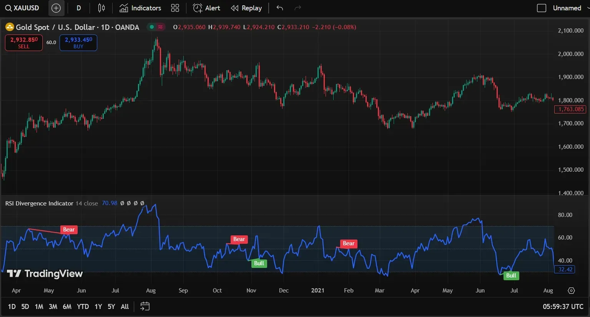Viewport: 590px width, 317px height.
Task: Change the D timeframe interval
Action: pyautogui.click(x=79, y=8)
